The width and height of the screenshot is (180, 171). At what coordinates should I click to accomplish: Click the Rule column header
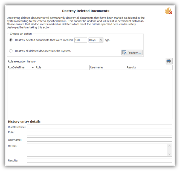62,67
